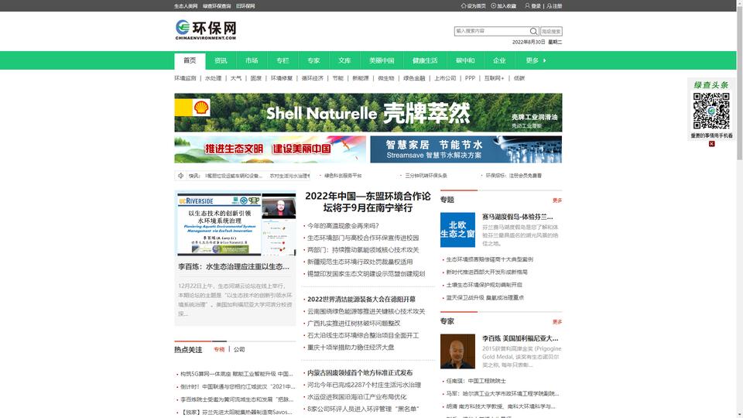Click the 绿查头条 QR code image

tap(711, 111)
